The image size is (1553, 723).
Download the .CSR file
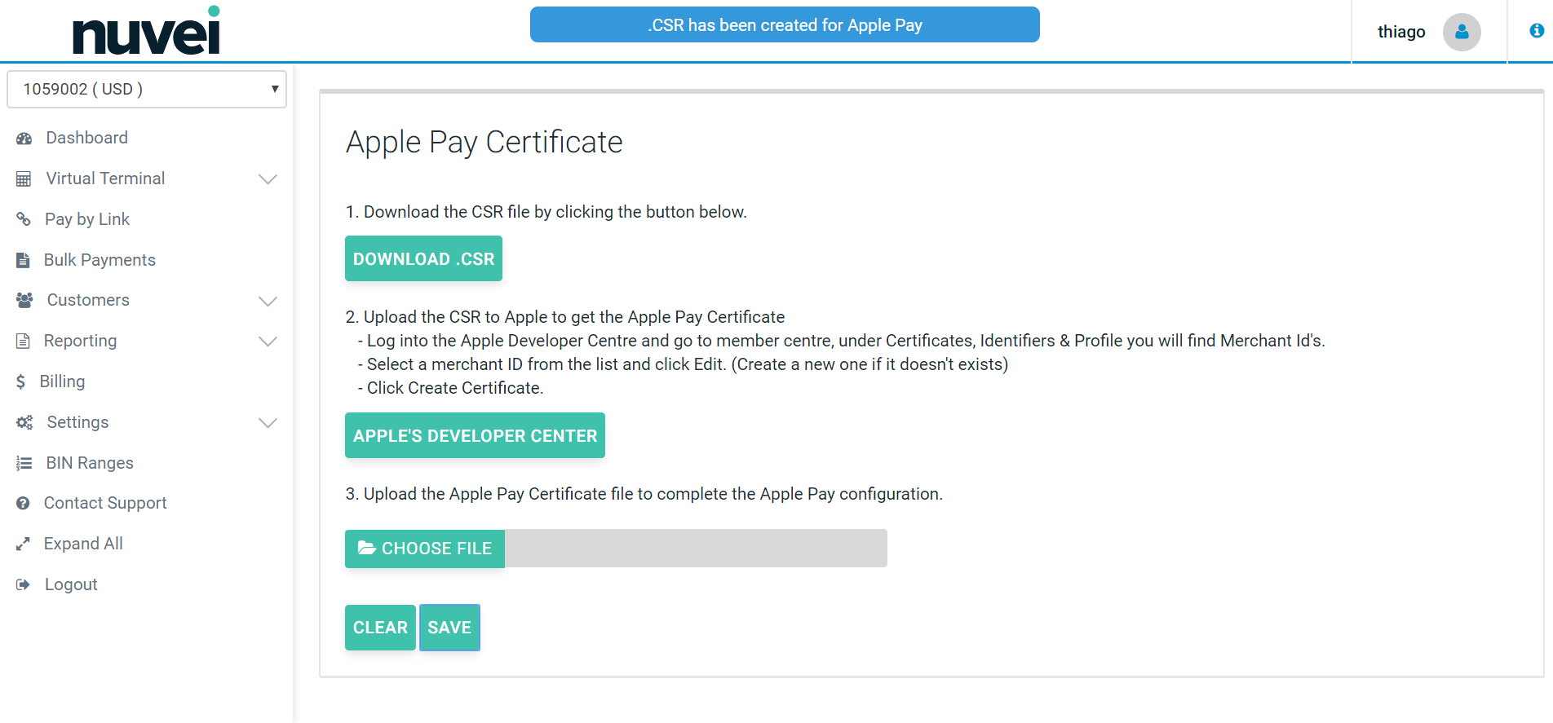pos(423,258)
